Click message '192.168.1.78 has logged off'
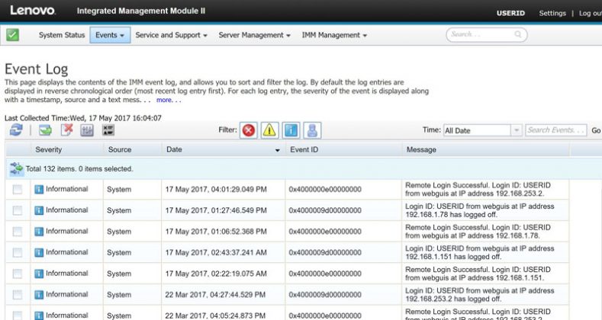Screen dimensions: 602x320 (x=479, y=210)
